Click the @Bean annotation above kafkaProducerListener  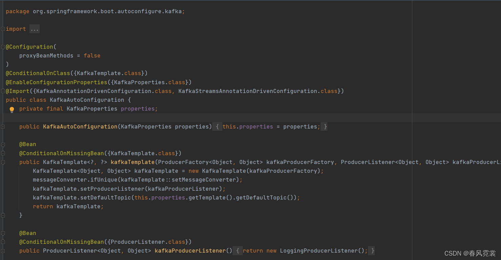click(x=28, y=233)
